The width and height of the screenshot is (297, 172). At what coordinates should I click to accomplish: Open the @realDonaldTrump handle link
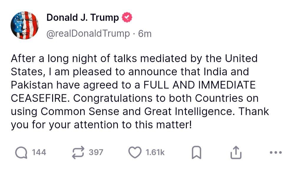coord(88,34)
